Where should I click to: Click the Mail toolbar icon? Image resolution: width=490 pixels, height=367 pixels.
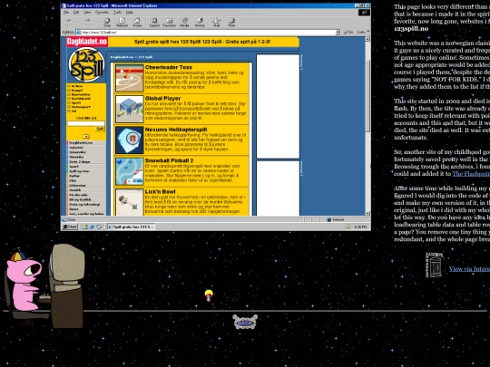[x=215, y=21]
